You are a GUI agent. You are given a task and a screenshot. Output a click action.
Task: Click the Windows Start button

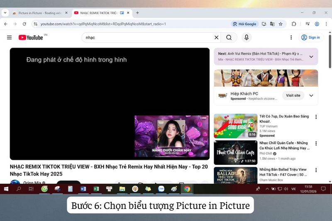(6, 189)
